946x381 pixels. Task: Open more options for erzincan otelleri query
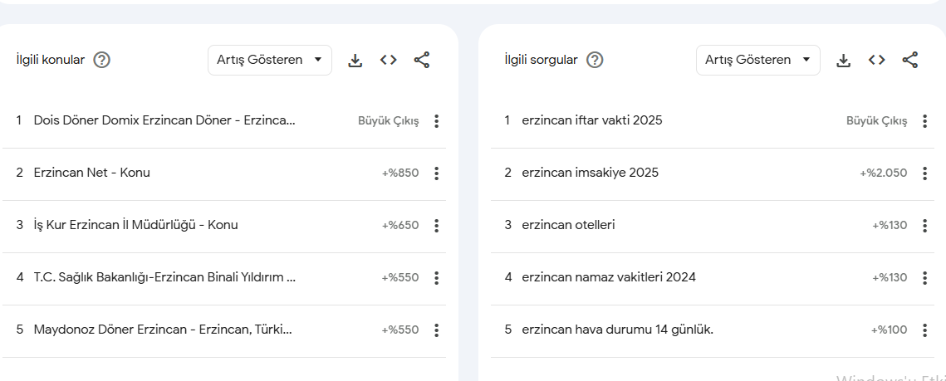click(925, 226)
